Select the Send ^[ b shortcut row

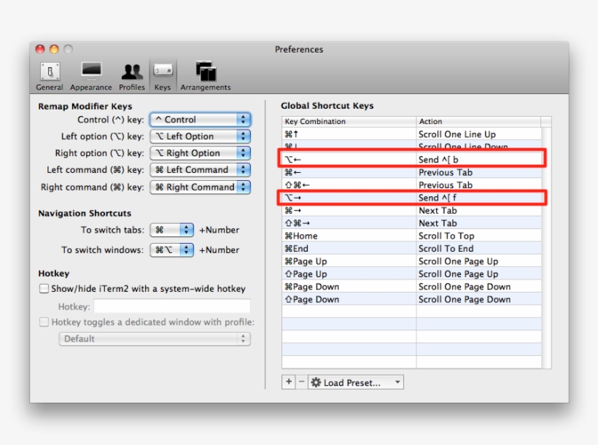pos(411,159)
